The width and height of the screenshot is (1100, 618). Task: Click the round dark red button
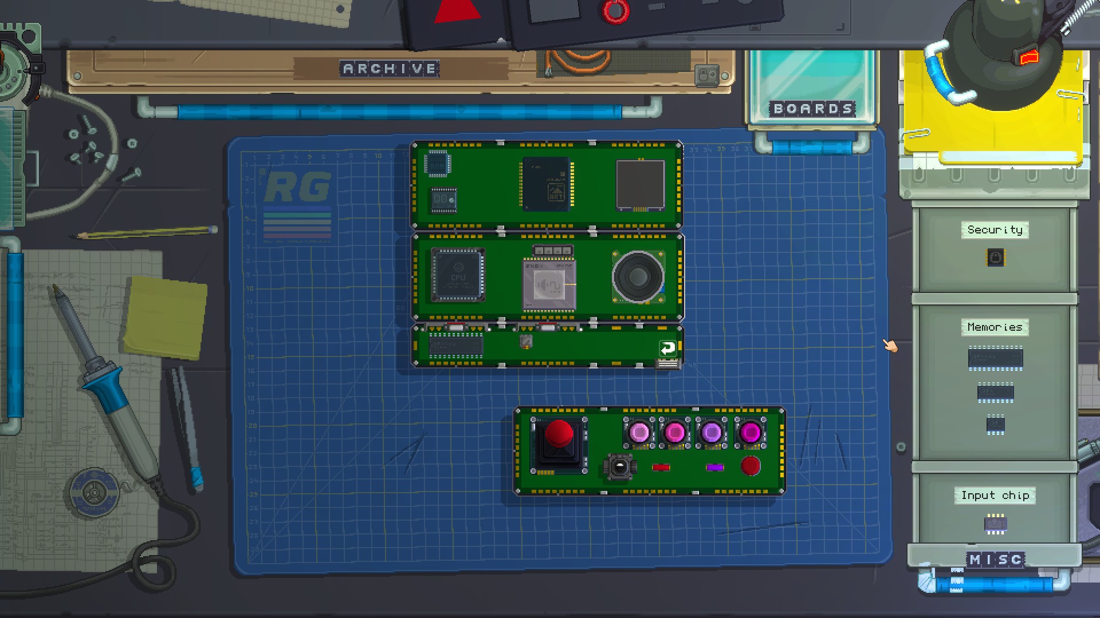pos(751,466)
